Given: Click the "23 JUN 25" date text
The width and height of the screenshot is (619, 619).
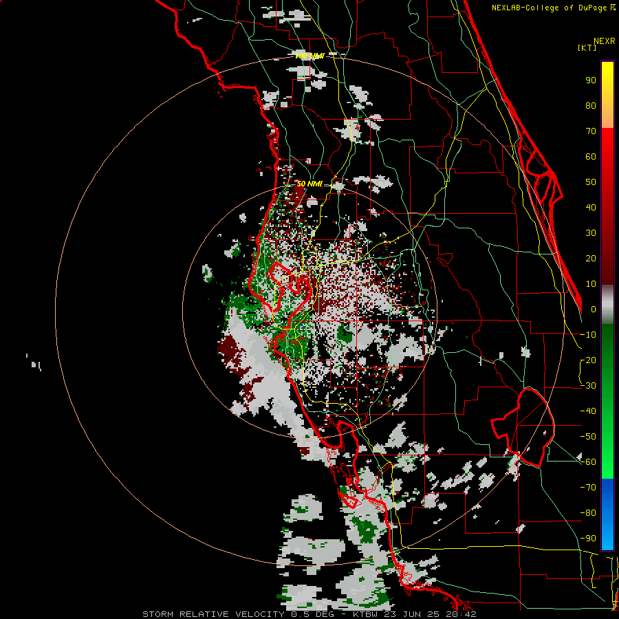Looking at the screenshot, I should click(413, 614).
